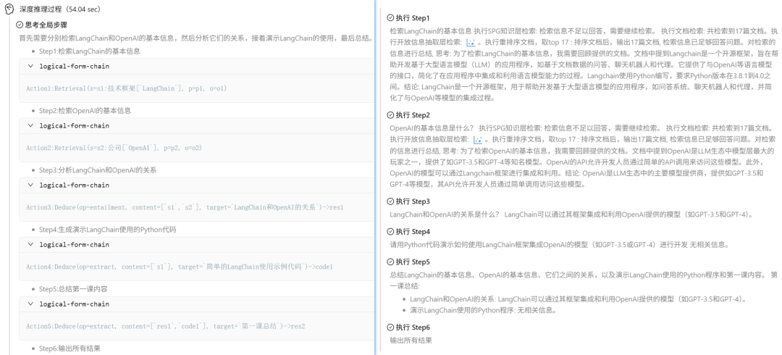Click the check-circle icon beside 执行 Step3
The width and height of the screenshot is (782, 355).
[x=390, y=201]
